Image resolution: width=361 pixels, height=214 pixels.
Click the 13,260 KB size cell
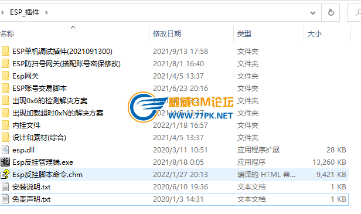329,162
